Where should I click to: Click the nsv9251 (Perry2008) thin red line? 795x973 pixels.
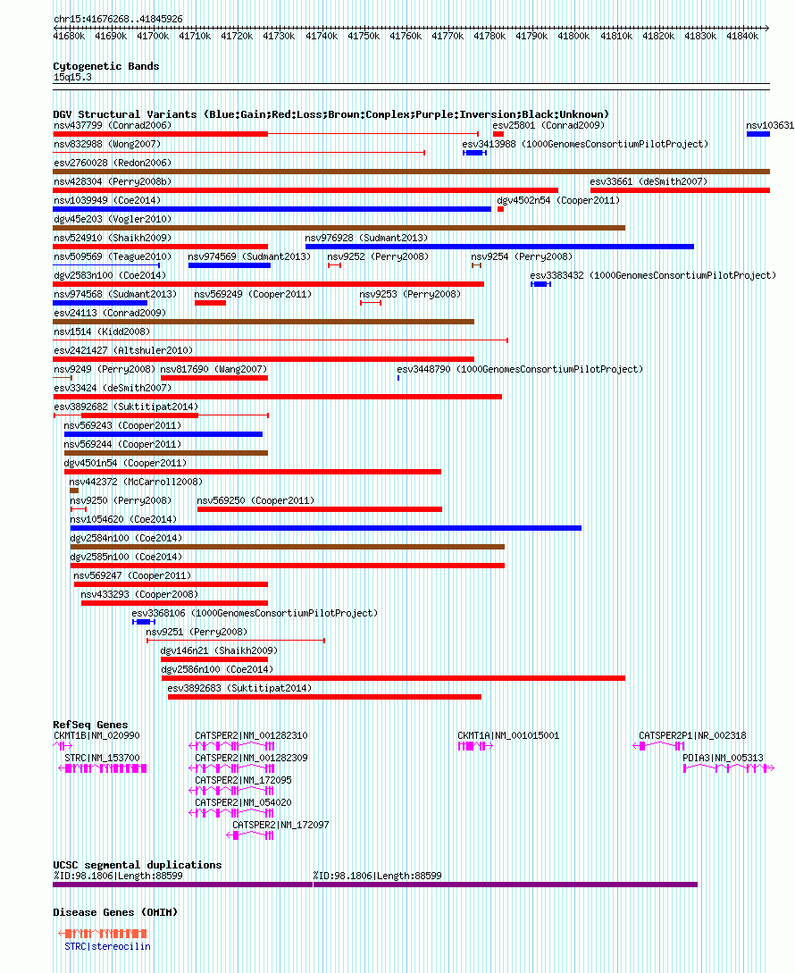[x=236, y=641]
